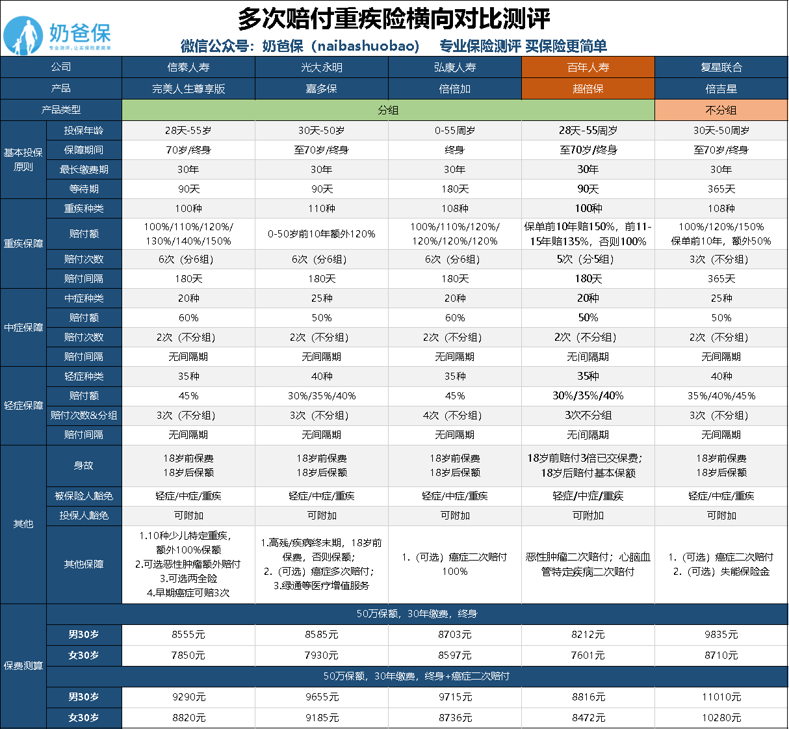The width and height of the screenshot is (789, 729).
Task: Click cell 18岁前赔付3倍已交保费
Action: [x=588, y=466]
